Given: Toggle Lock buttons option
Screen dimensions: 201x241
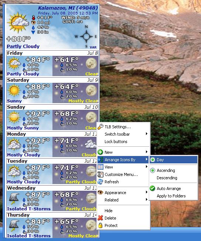Looking at the screenshot, I should 123,142.
